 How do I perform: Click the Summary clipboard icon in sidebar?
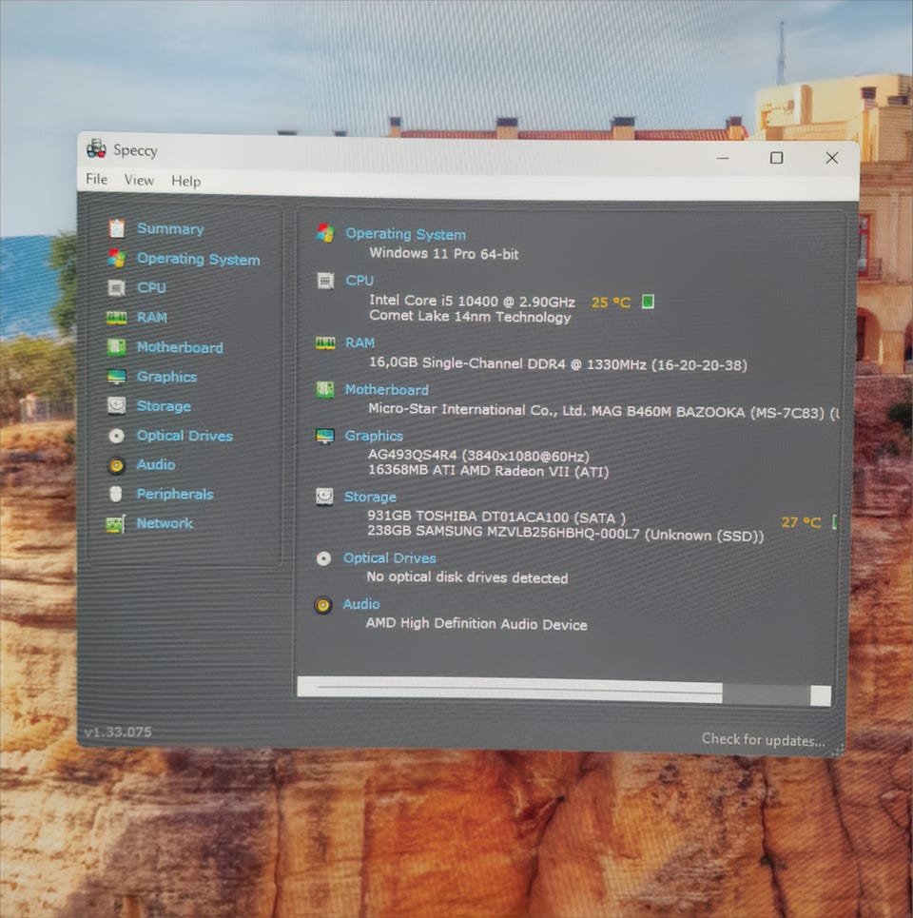pos(116,228)
